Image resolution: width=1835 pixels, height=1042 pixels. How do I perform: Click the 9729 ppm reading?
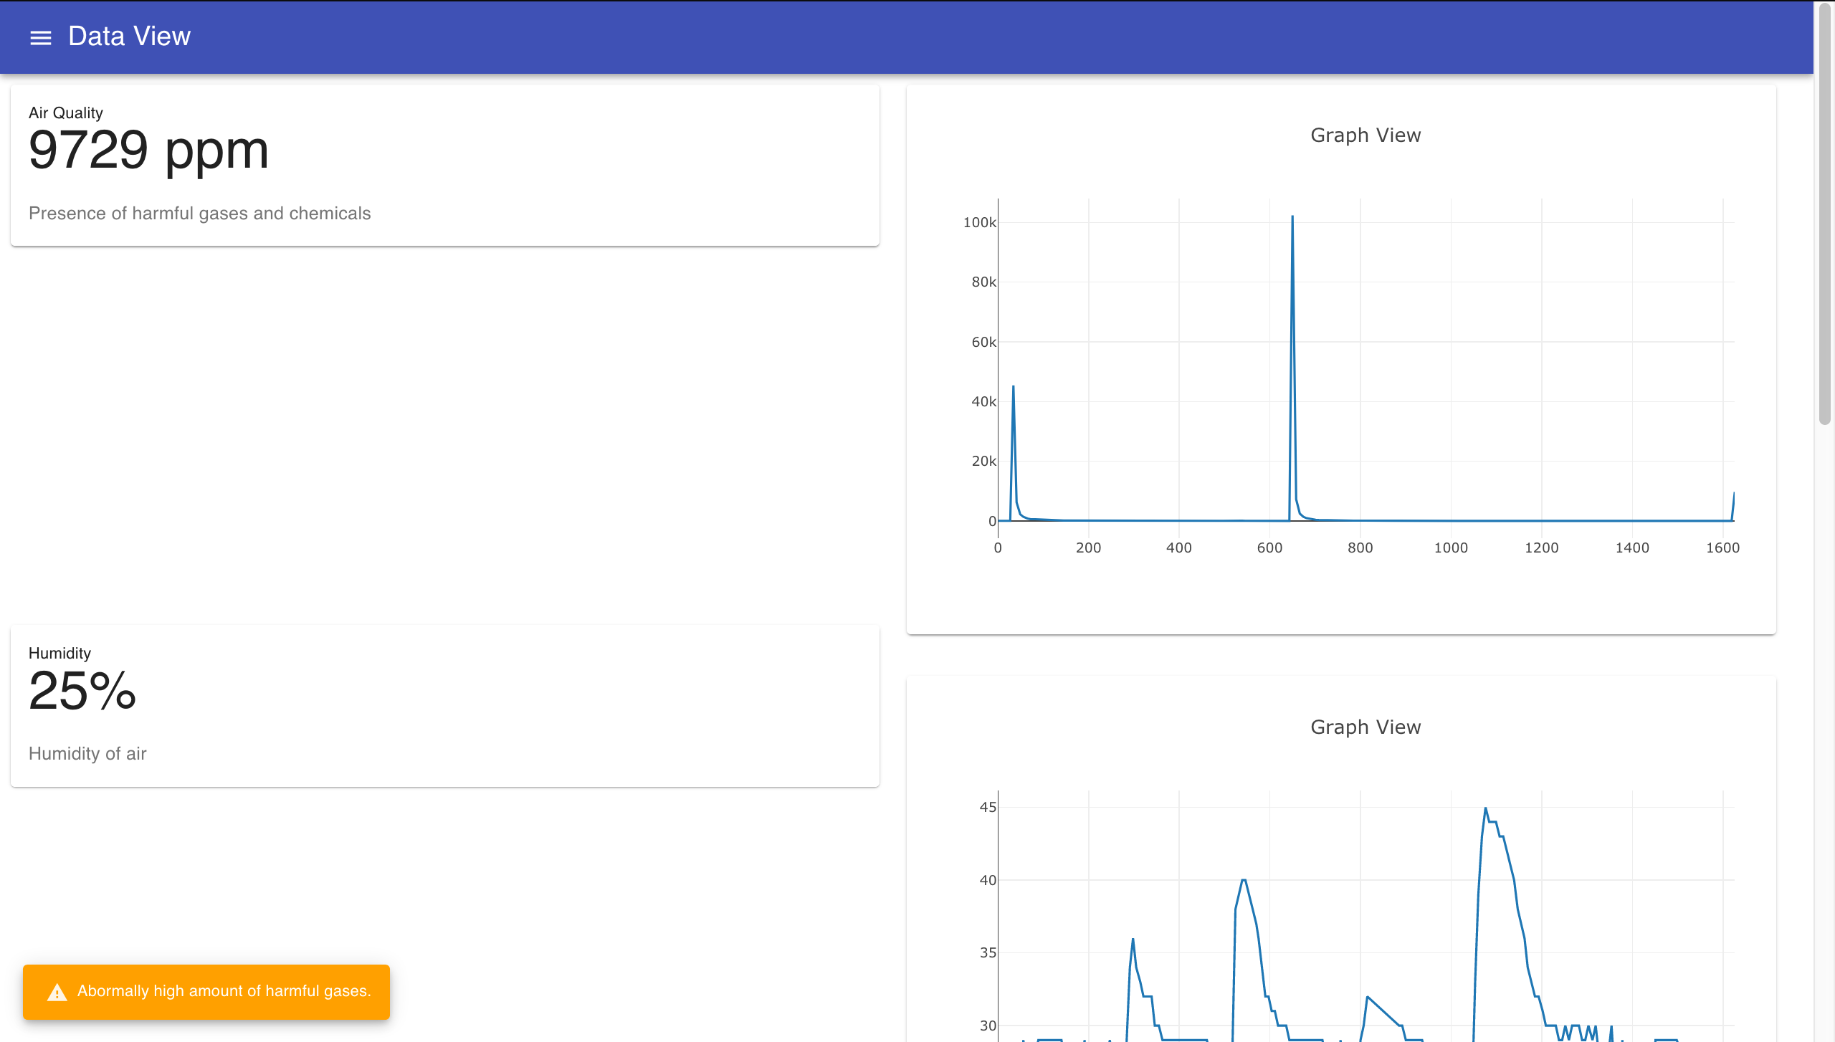point(148,150)
